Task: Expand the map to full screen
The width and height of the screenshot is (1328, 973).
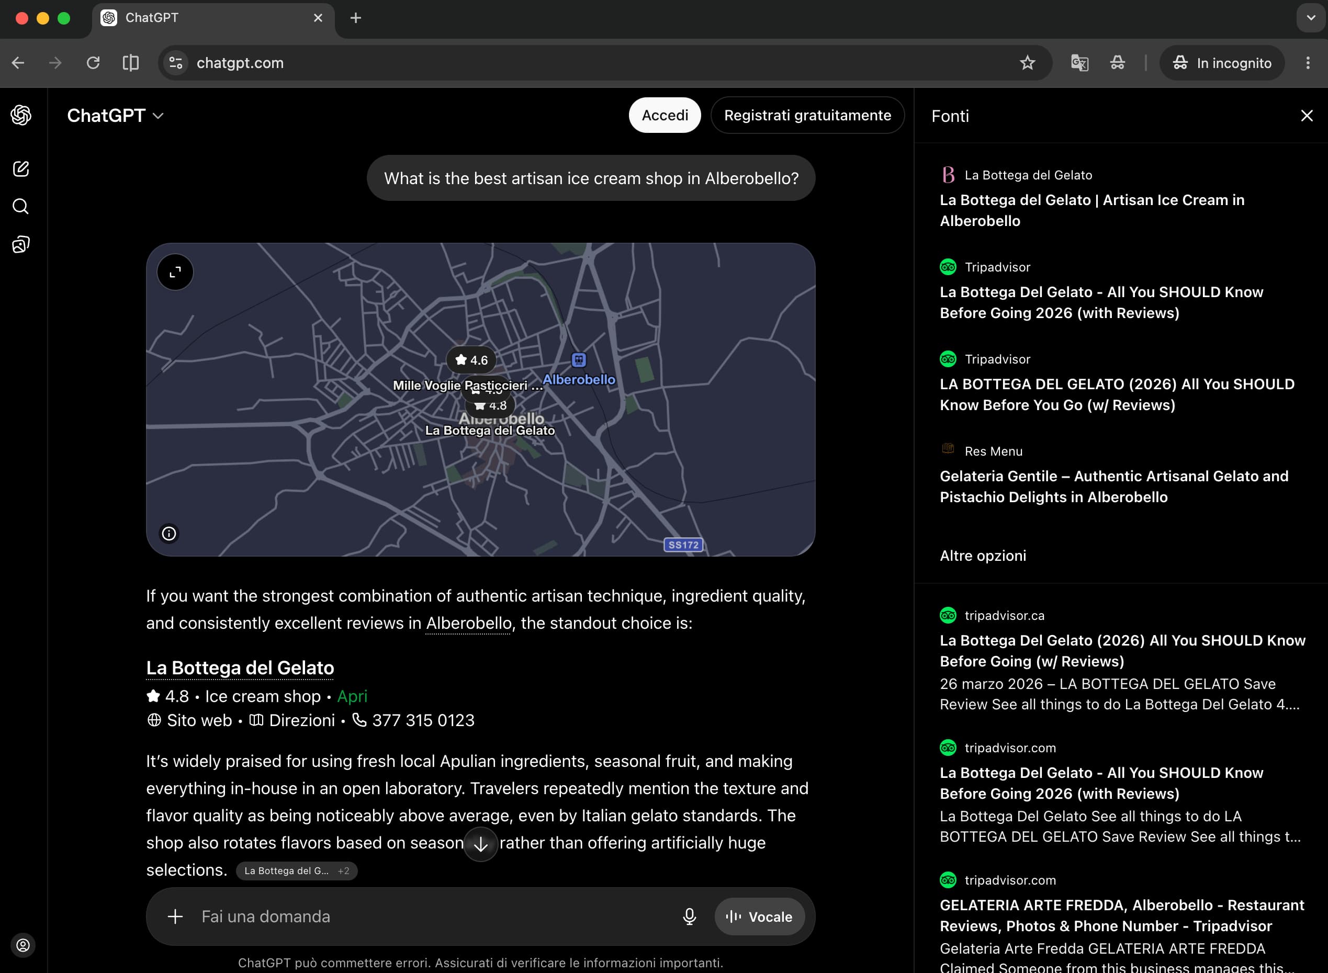Action: 175,272
